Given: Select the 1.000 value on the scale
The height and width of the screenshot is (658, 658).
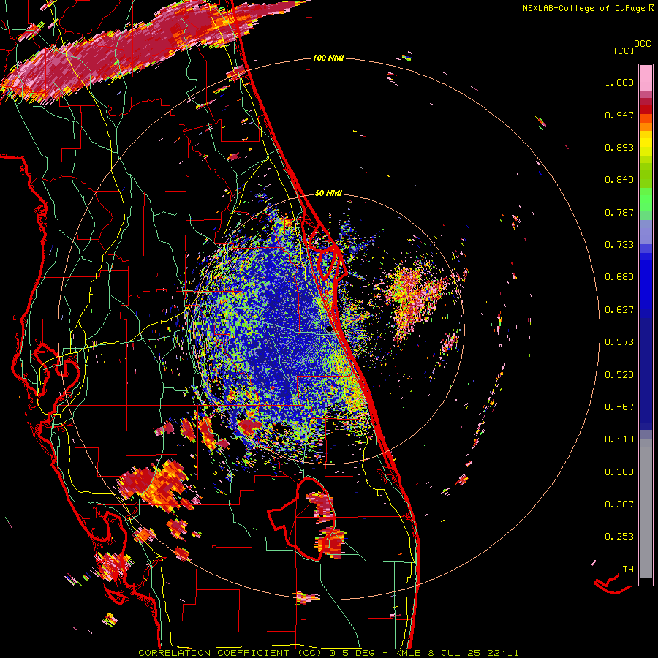Looking at the screenshot, I should 619,82.
